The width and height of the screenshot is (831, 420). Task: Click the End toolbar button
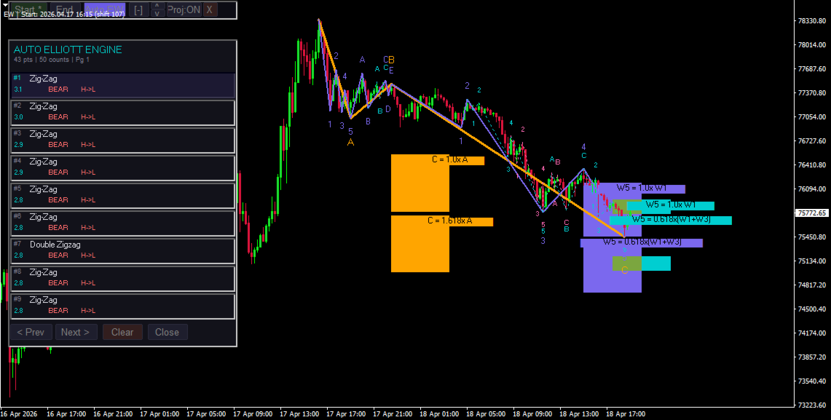pos(66,9)
